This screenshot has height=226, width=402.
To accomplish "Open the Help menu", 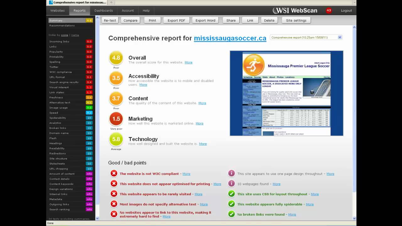I will click(146, 10).
